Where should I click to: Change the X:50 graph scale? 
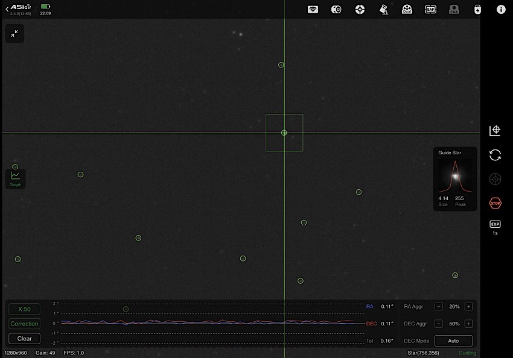pos(24,309)
